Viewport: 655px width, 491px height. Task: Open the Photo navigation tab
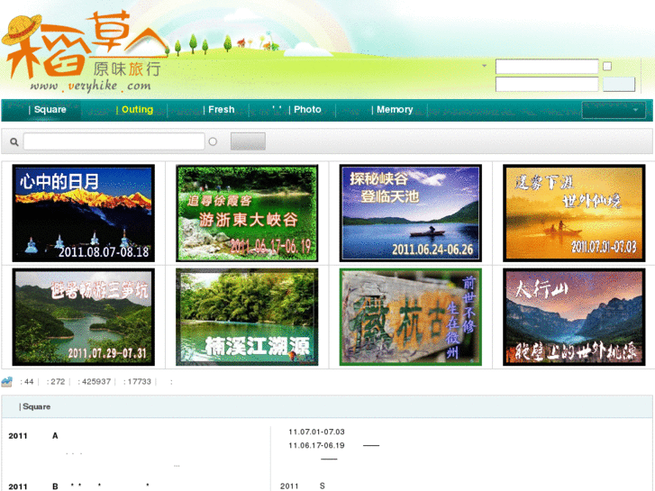tap(305, 110)
